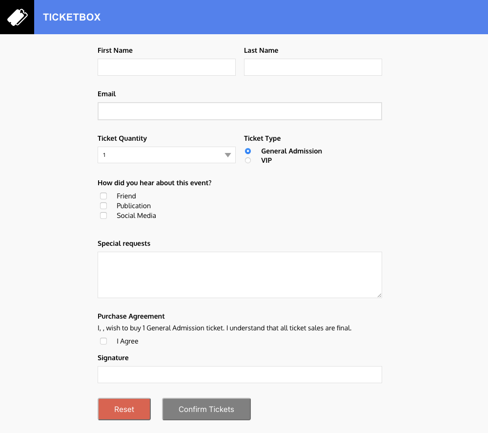The image size is (488, 433).
Task: Grab the Special requests resize handle
Action: [x=379, y=295]
